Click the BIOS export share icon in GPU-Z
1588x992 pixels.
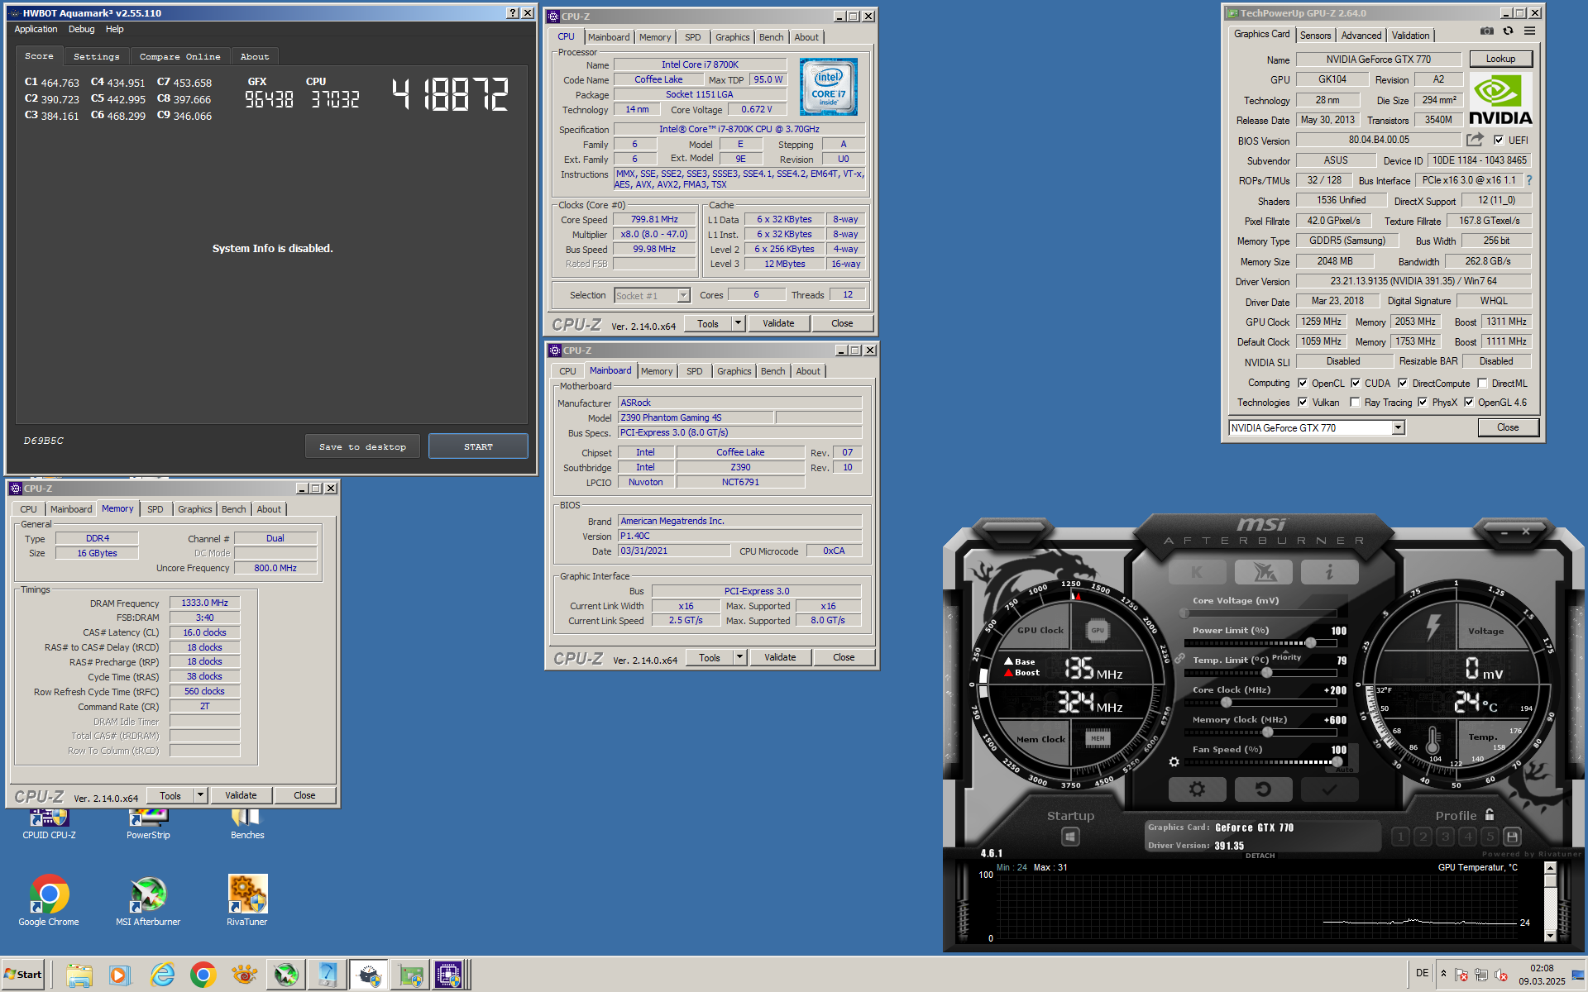(x=1475, y=140)
